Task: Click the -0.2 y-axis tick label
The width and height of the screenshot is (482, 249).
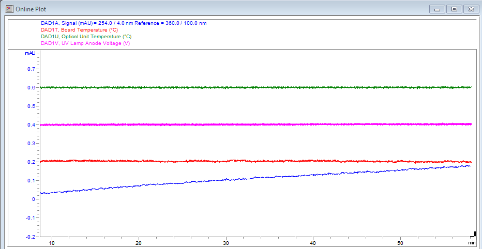Action: (29, 236)
